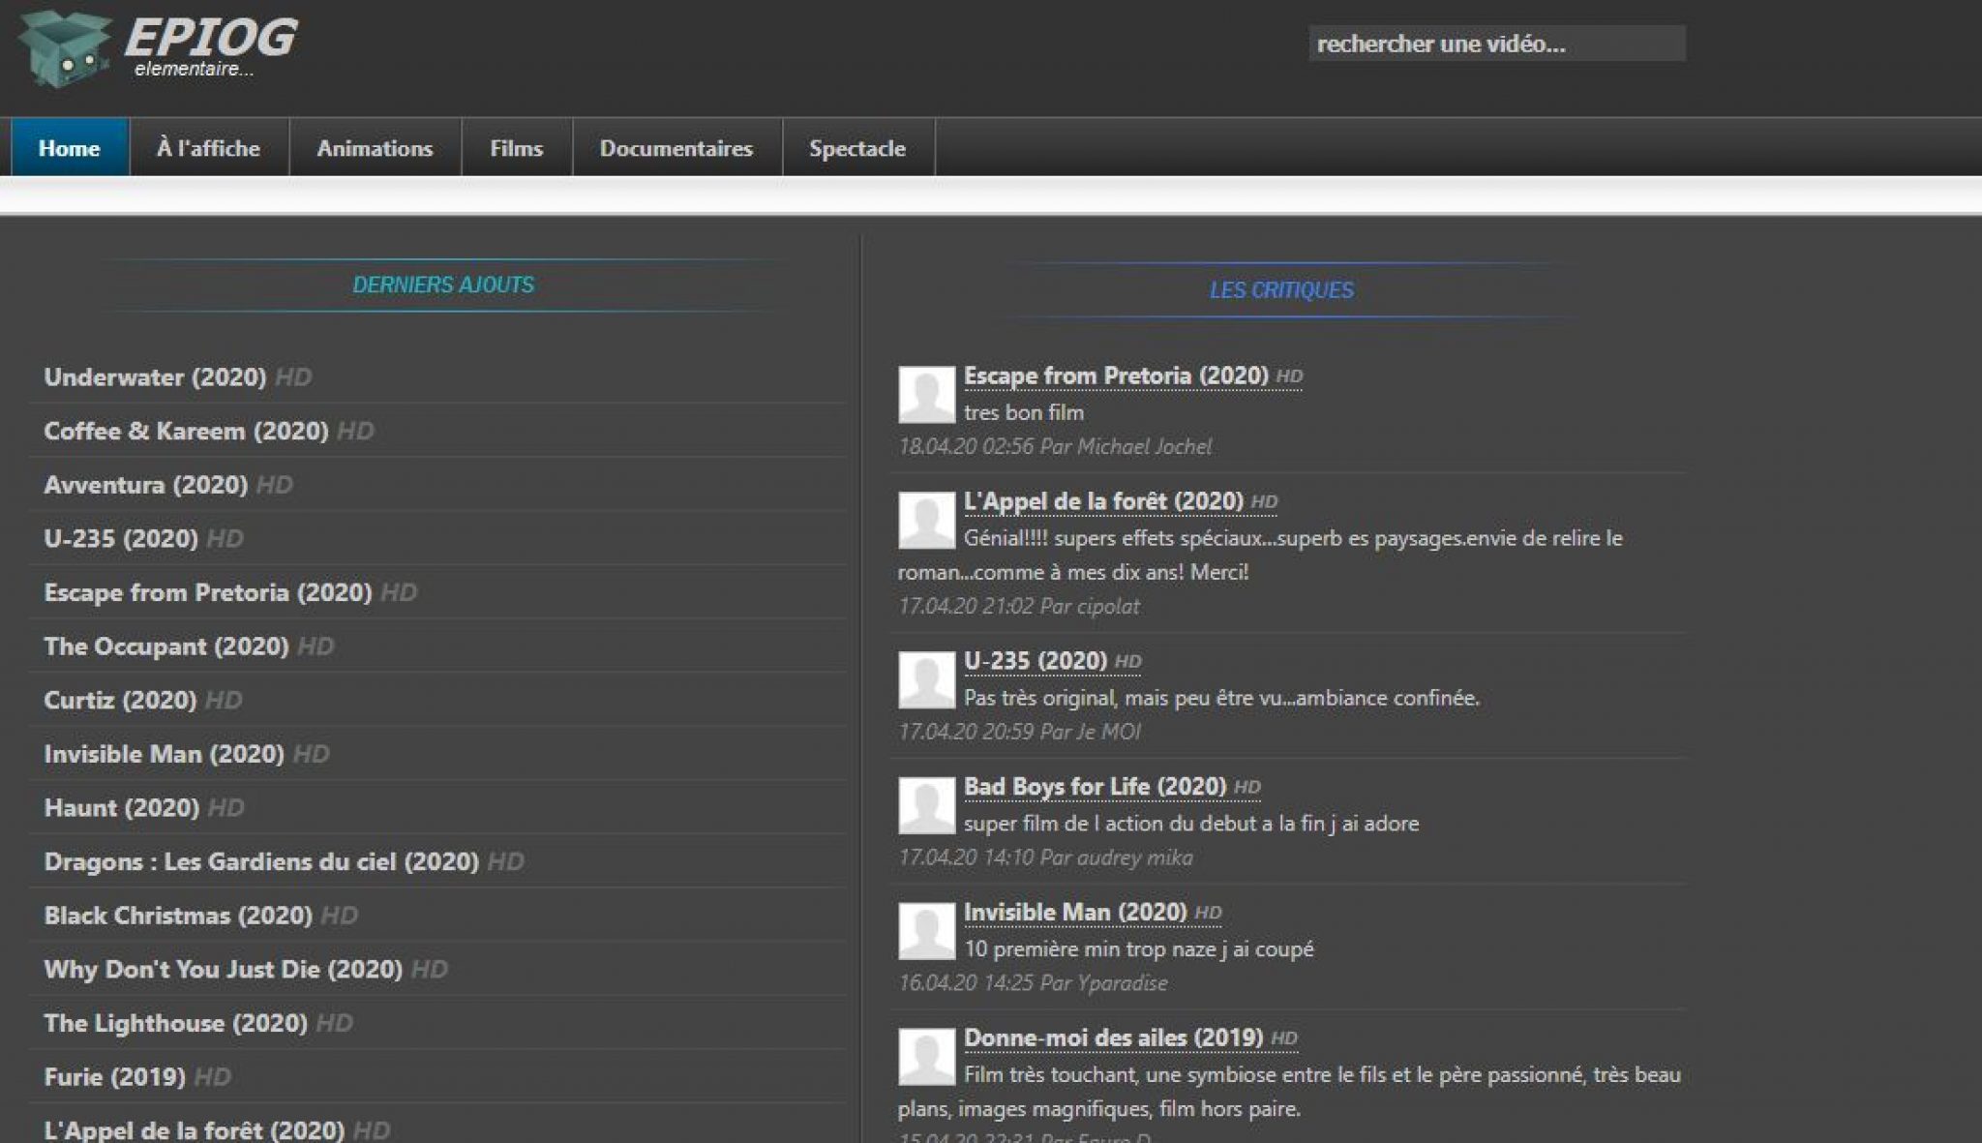The image size is (1982, 1143).
Task: Click avatar next to Escape from Pretoria review
Action: tap(926, 395)
